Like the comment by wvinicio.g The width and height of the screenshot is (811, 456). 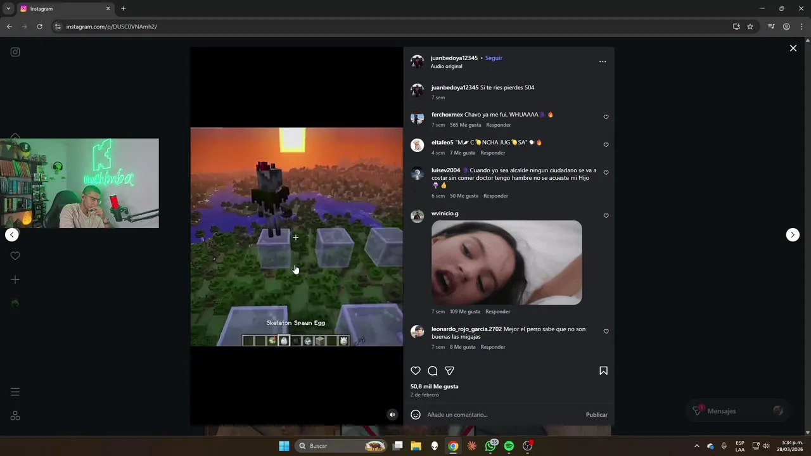point(606,216)
